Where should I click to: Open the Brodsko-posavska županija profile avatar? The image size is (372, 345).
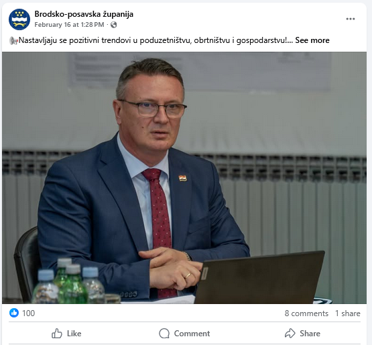pos(19,19)
